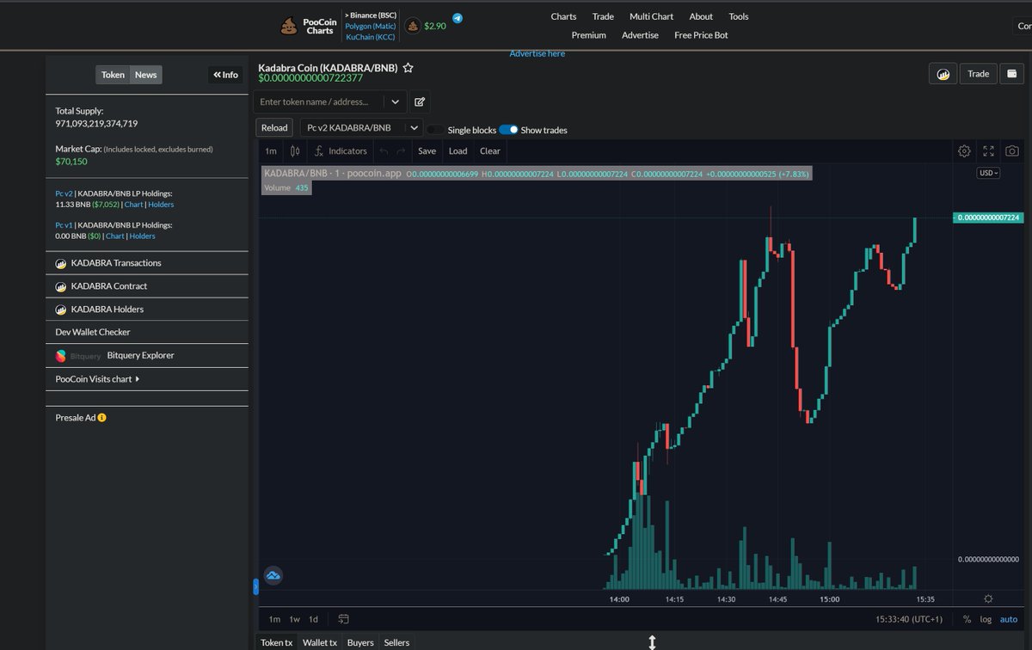1032x650 pixels.
Task: Open the Buyers tab
Action: 360,642
